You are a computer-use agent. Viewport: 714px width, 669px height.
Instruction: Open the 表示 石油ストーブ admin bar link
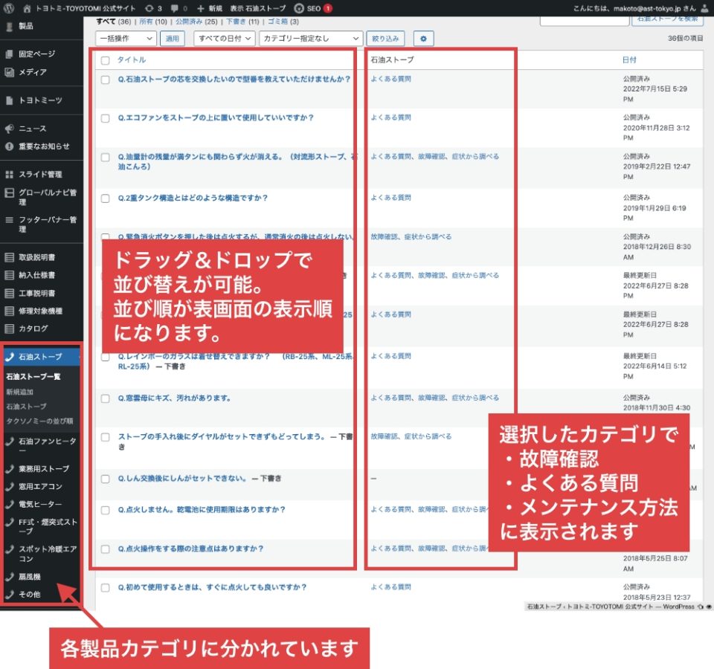258,8
